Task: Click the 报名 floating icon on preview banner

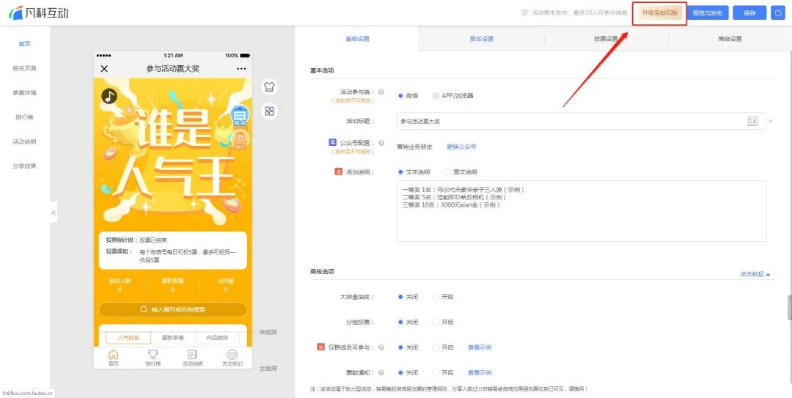Action: (239, 116)
